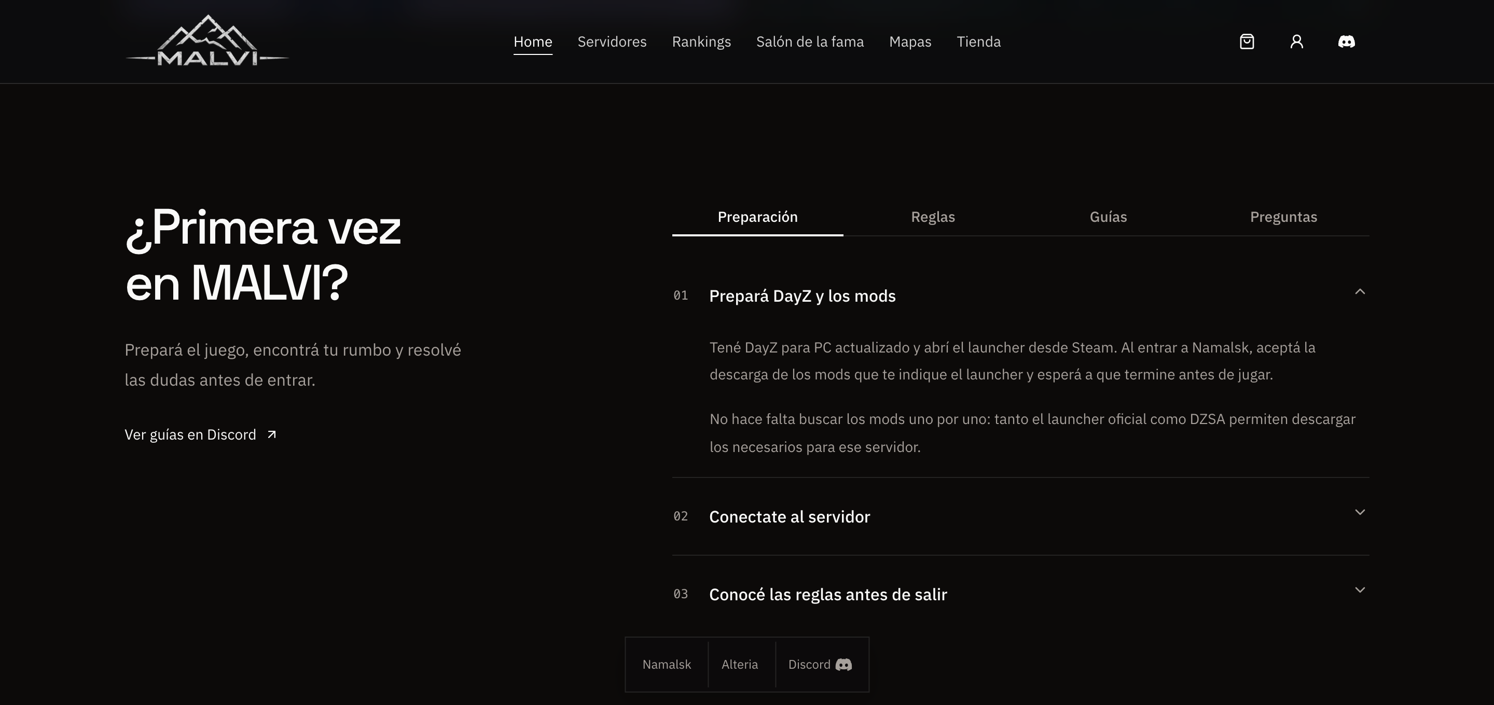This screenshot has height=705, width=1494.
Task: Click the Prepará el juego subtitle text
Action: pos(293,364)
